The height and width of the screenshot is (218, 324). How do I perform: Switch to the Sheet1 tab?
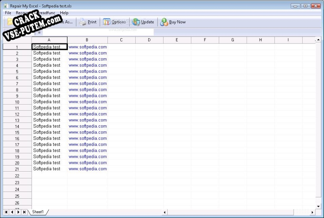38,212
